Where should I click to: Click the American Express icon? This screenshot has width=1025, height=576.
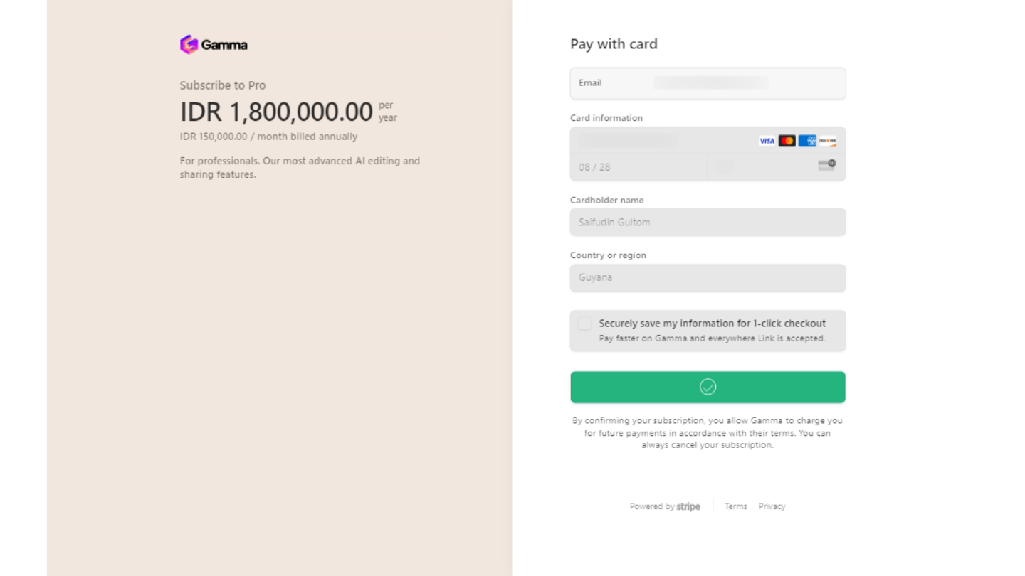click(x=807, y=141)
